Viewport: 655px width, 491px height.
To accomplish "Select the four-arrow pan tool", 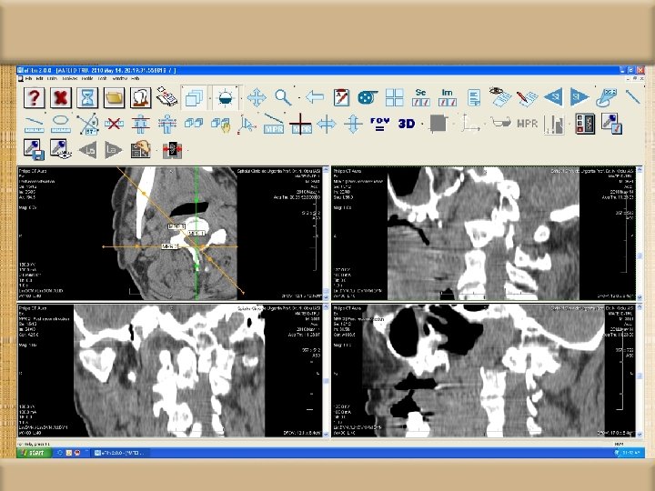I will coord(257,97).
